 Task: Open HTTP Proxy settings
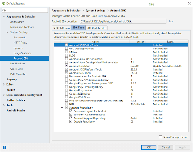click(x=20, y=43)
